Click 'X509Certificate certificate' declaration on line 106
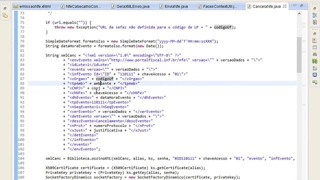Viewport: 320px width, 180px height. tap(75, 168)
